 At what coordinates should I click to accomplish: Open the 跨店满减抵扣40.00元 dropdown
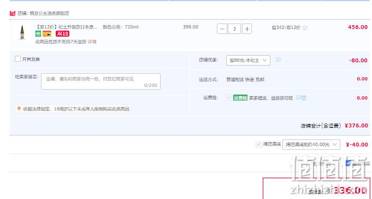(x=311, y=144)
